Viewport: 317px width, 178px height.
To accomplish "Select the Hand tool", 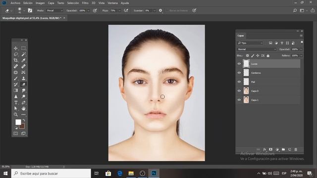I will [x=23, y=109].
